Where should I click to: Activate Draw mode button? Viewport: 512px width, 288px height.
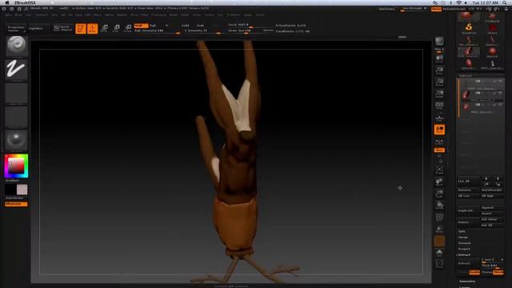93,29
